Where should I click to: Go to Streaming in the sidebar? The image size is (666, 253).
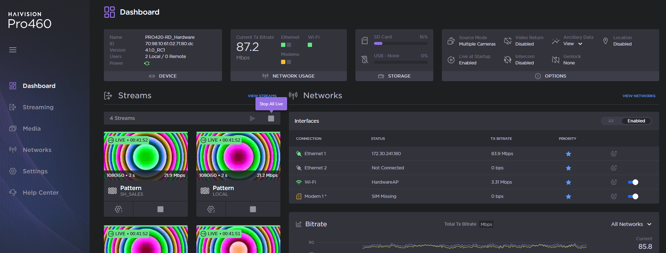(x=38, y=107)
